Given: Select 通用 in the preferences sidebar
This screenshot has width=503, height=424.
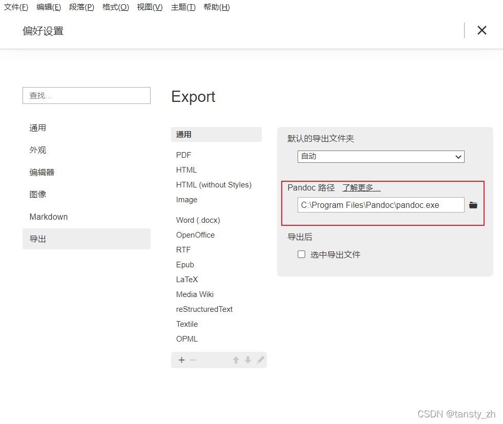Looking at the screenshot, I should click(87, 128).
